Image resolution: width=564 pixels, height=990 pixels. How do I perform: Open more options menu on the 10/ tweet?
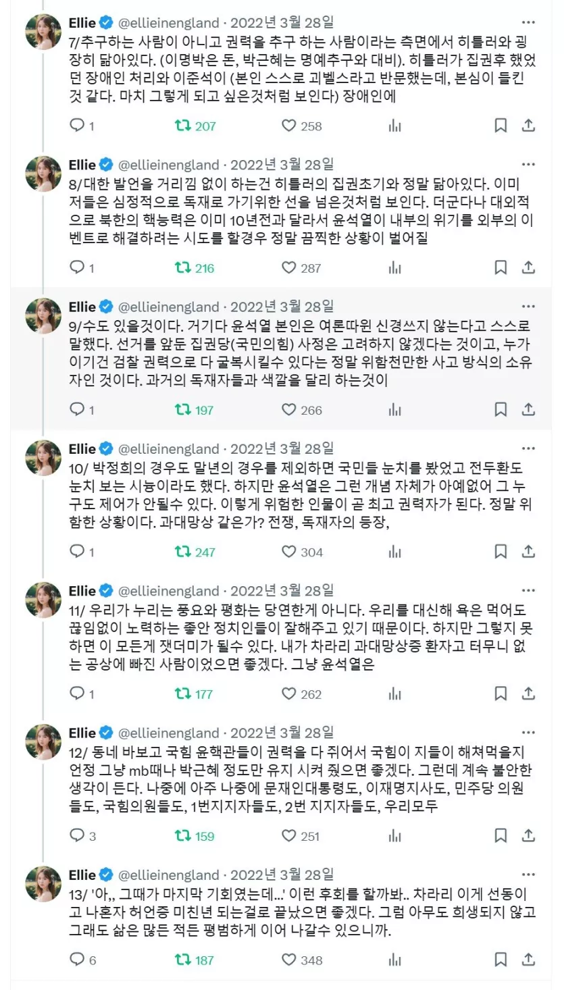pos(528,449)
